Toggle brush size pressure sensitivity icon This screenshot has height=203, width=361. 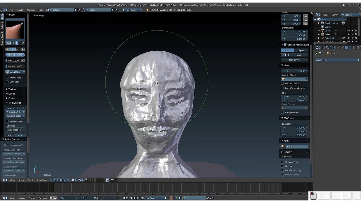pos(23,49)
